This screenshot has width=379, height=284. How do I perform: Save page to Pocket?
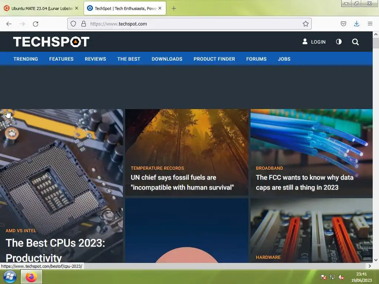(343, 24)
